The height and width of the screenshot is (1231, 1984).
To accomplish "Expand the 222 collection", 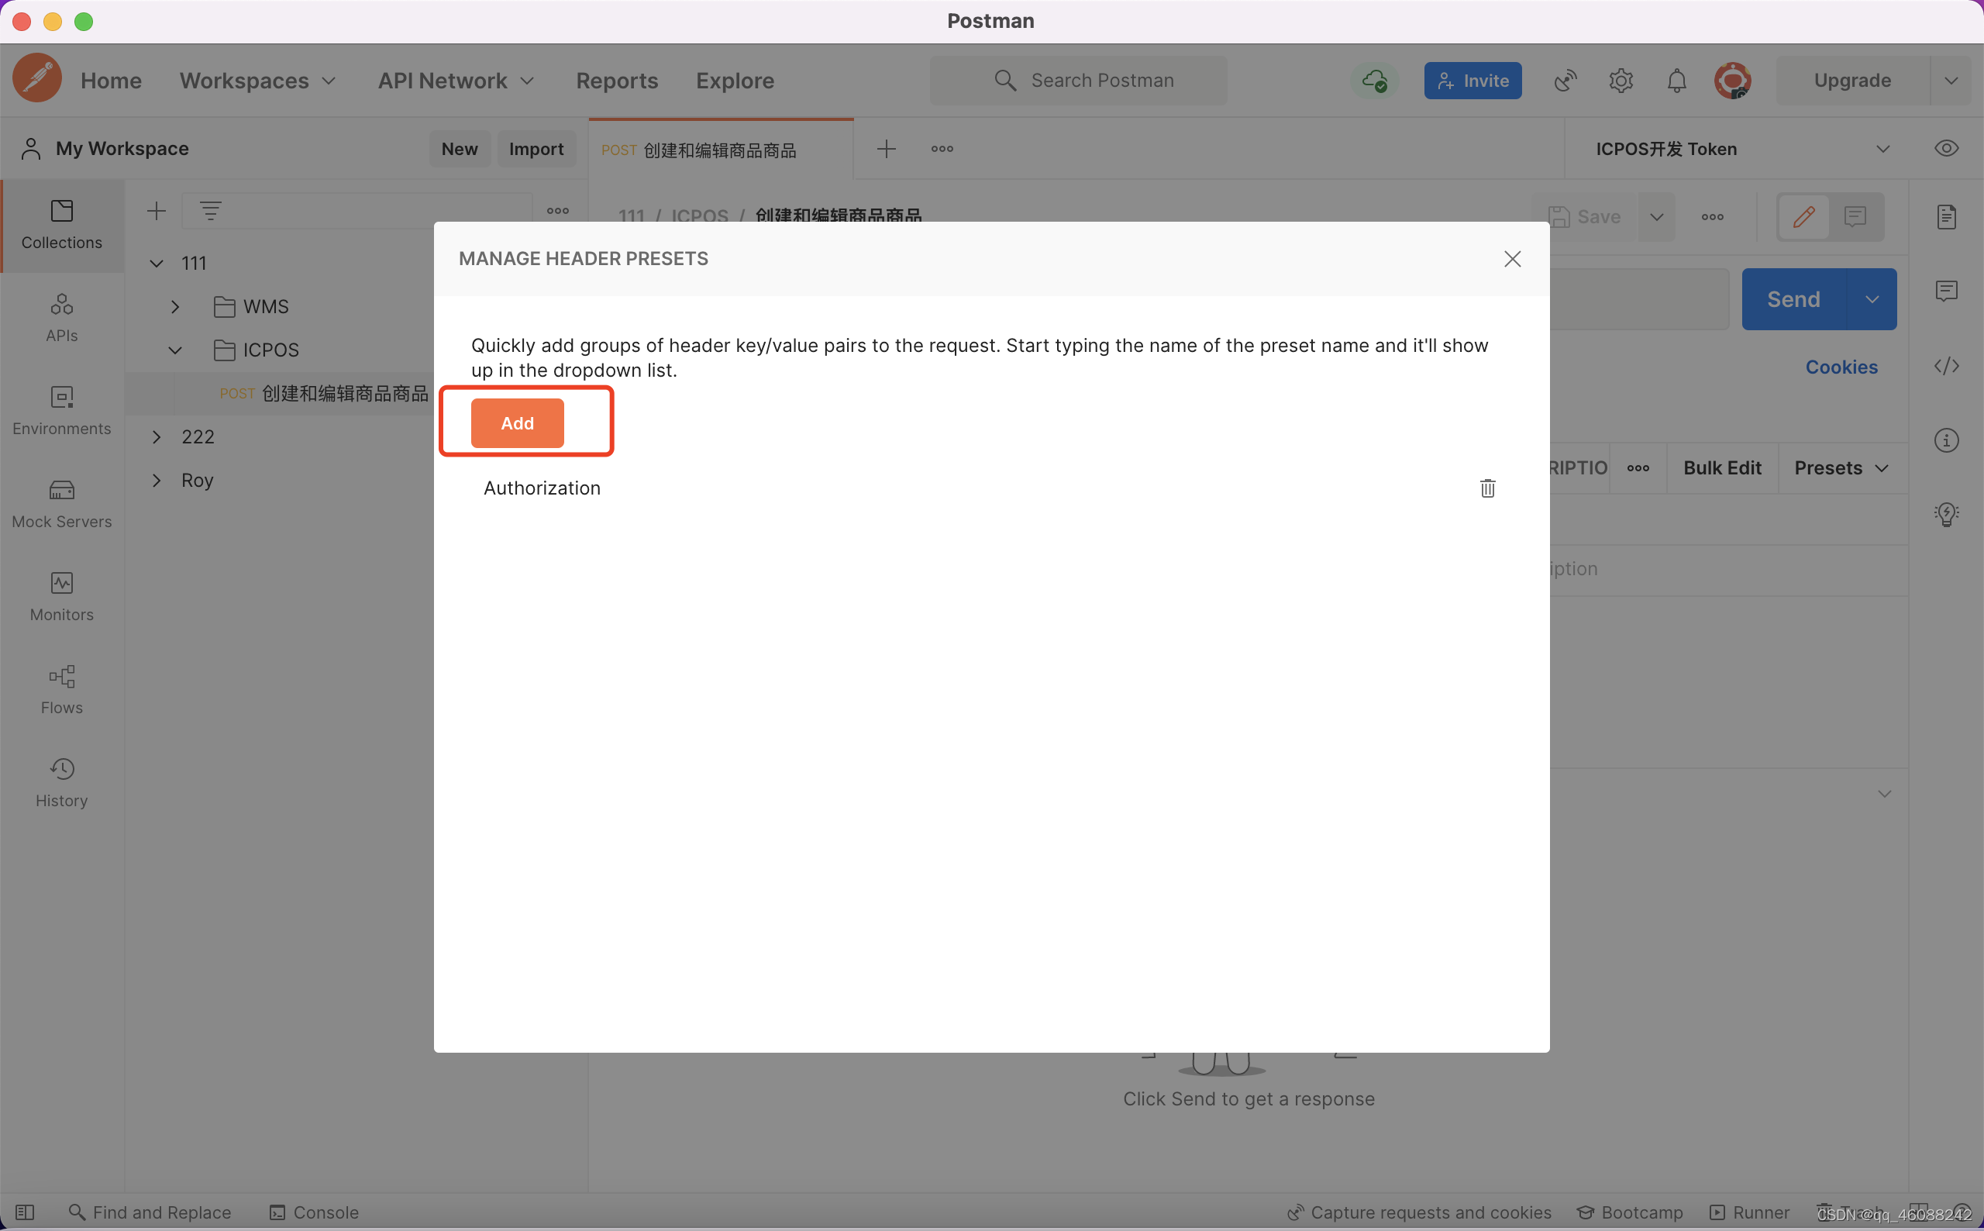I will (157, 437).
